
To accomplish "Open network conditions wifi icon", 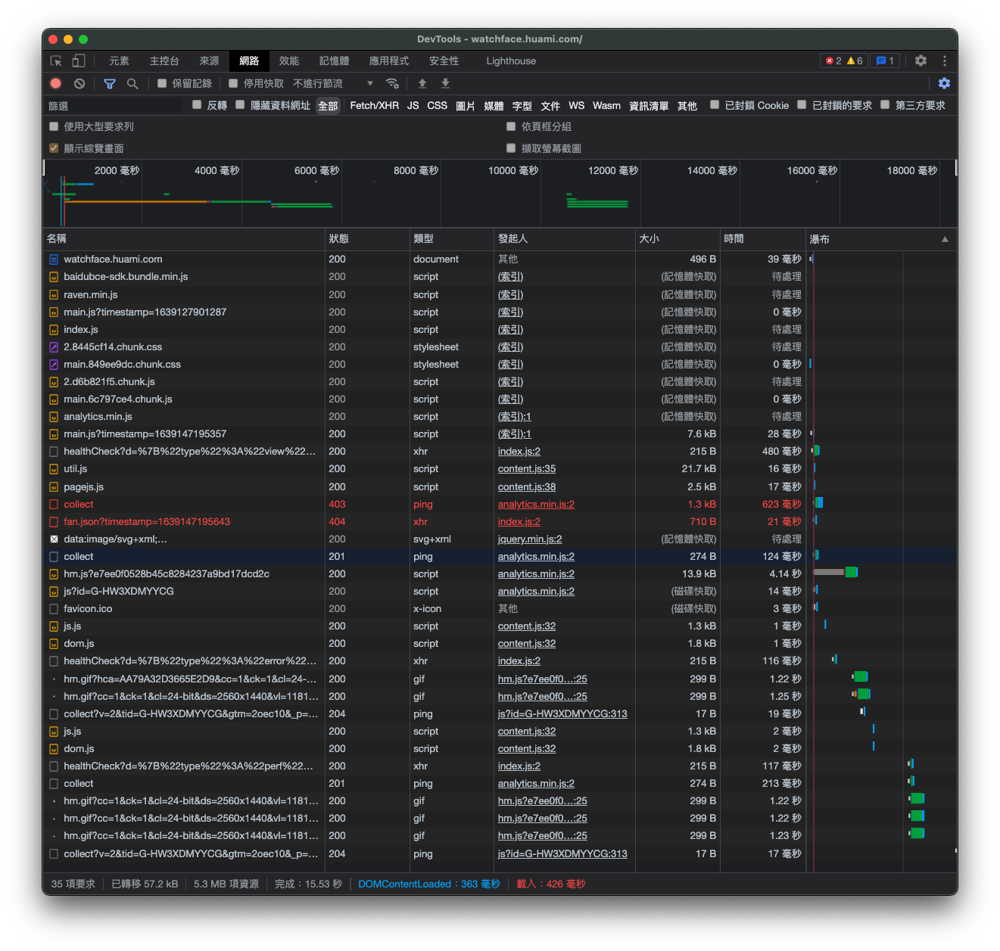I will 392,83.
